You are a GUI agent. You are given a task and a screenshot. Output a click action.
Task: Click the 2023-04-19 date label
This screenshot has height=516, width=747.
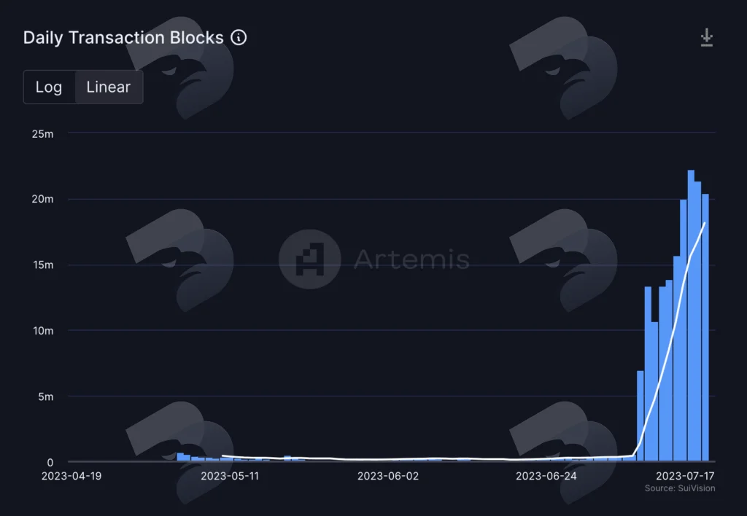[71, 476]
